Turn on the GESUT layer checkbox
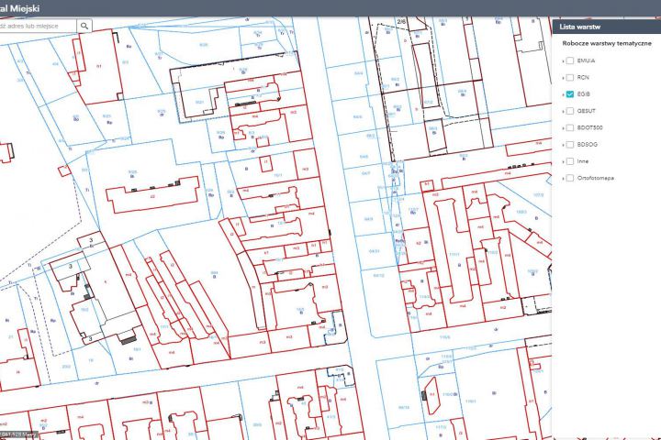The image size is (661, 440). (x=570, y=111)
